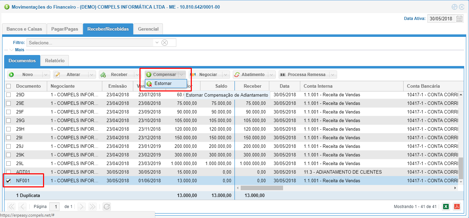The height and width of the screenshot is (218, 469).
Task: Click the 1.000.000,00 Valor cell in 29L row
Action: [x=183, y=163]
